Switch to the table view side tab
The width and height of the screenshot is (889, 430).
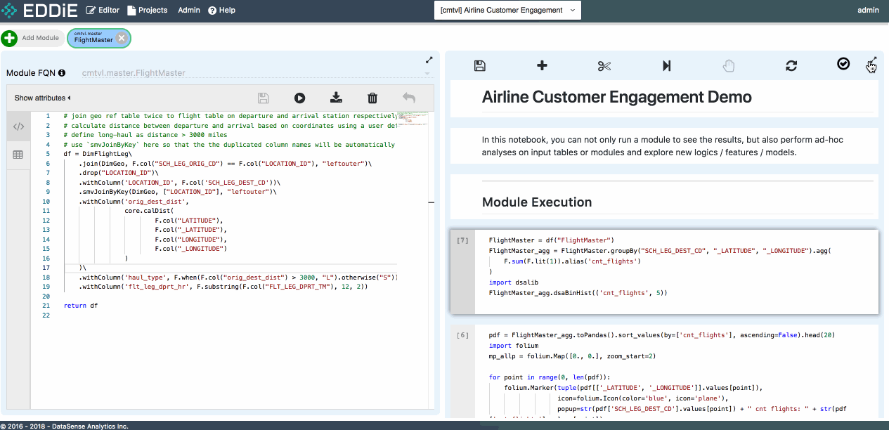point(19,155)
